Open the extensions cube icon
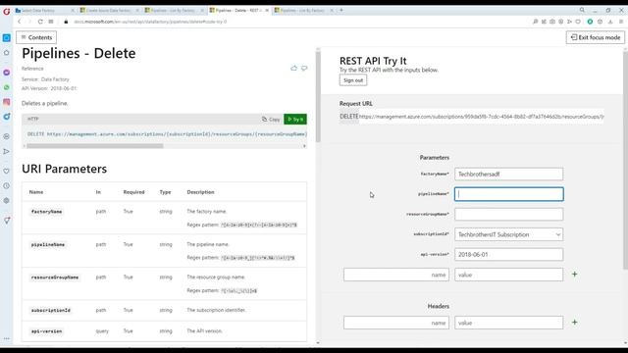The image size is (628, 353). (x=600, y=22)
